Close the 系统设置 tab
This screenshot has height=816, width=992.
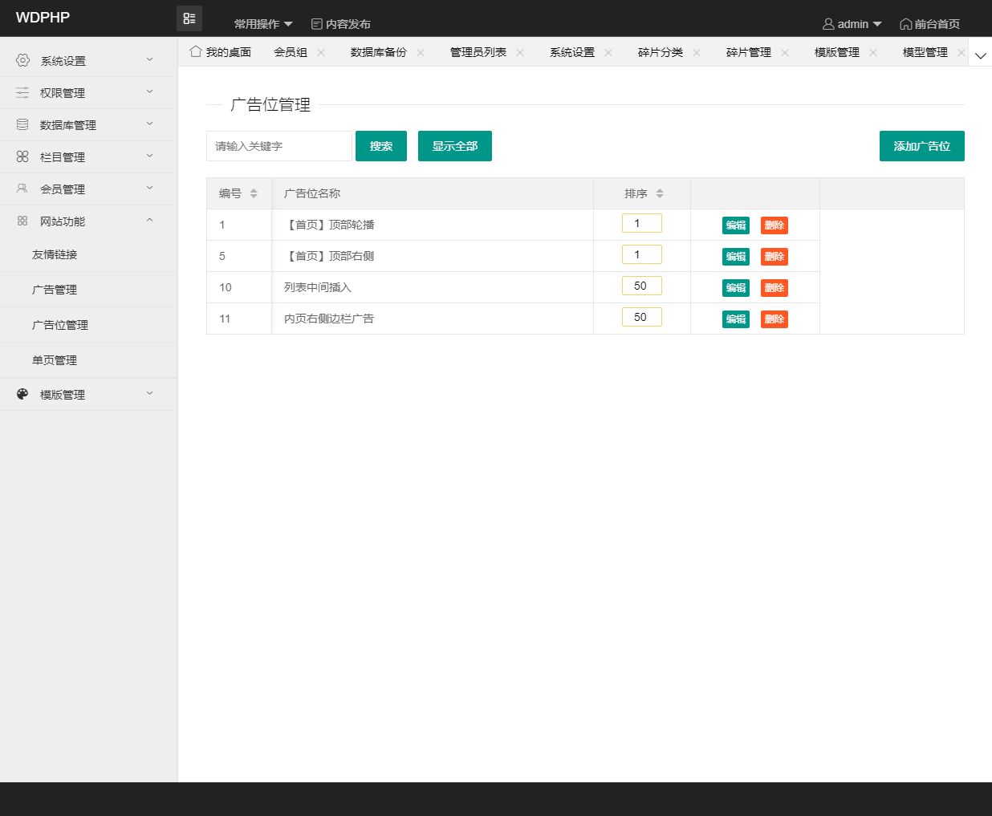608,52
